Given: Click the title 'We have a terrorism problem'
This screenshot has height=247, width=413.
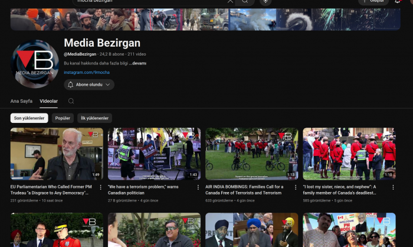Looking at the screenshot, I should 143,190.
